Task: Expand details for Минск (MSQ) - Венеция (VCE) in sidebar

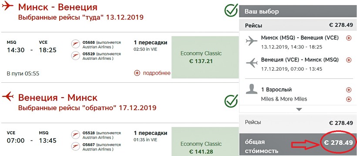Action: (x=349, y=38)
